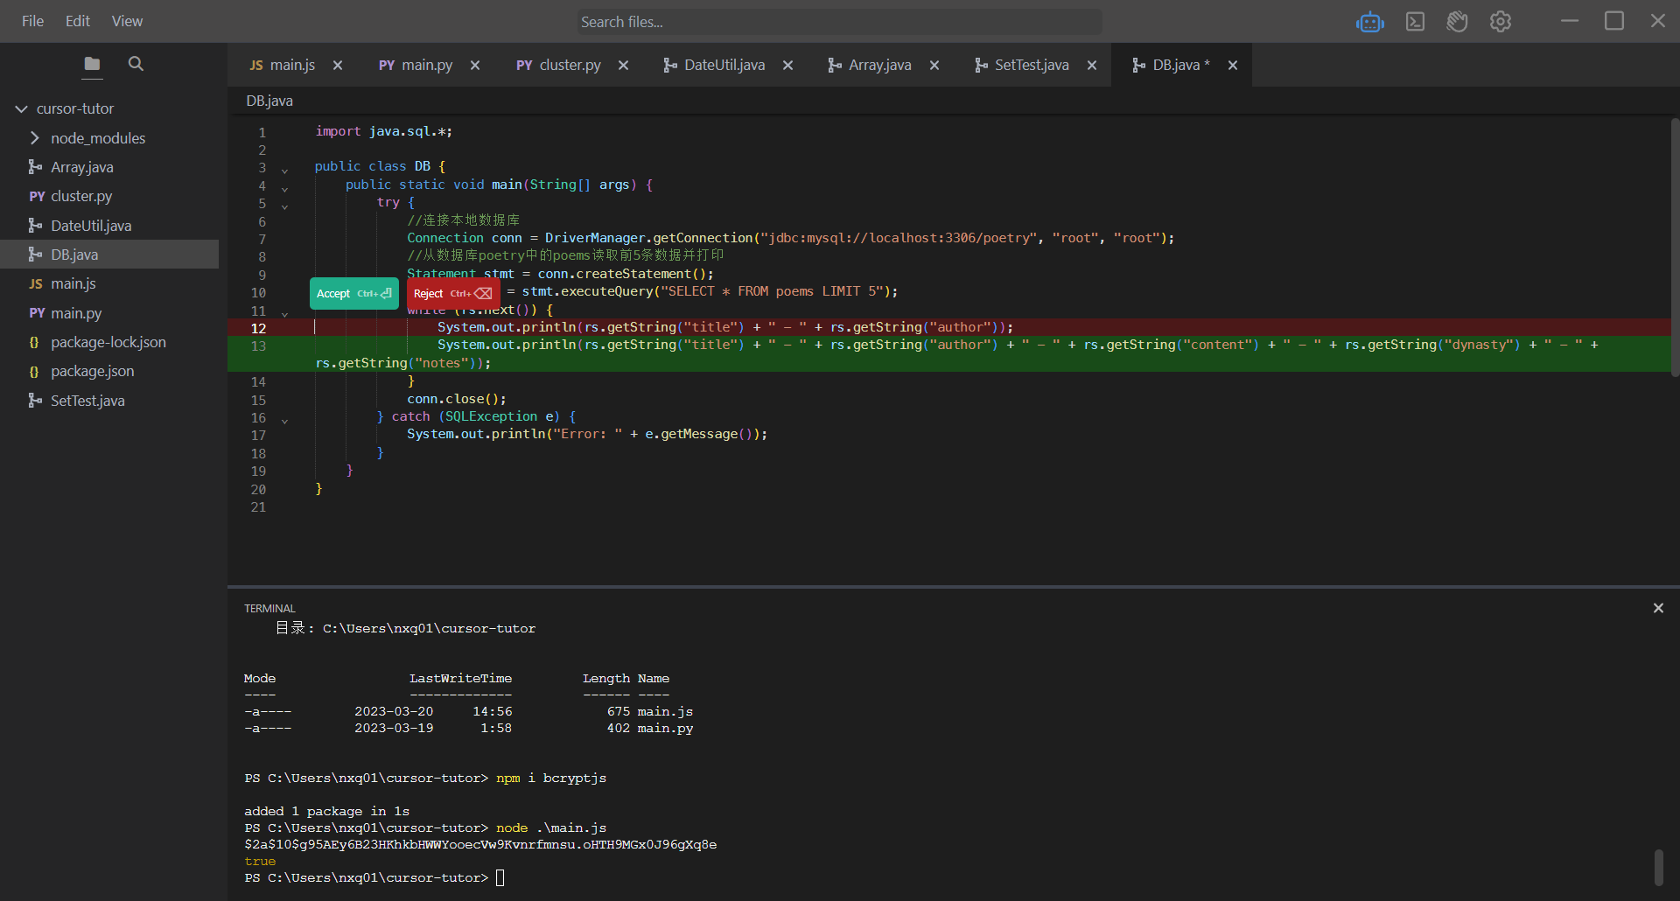Screen dimensions: 1680x901
Task: Click the terminal output 'true'
Action: tap(260, 861)
